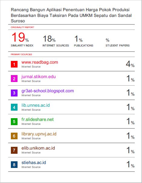This screenshot has height=183, width=142.
Task: Click the gold number 6 source badge
Action: pyautogui.click(x=14, y=136)
